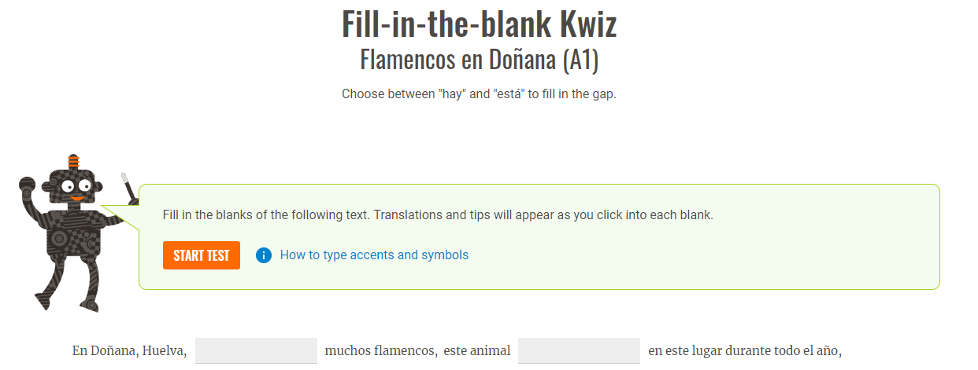978x370 pixels.
Task: Click the words "este animal"
Action: point(476,351)
